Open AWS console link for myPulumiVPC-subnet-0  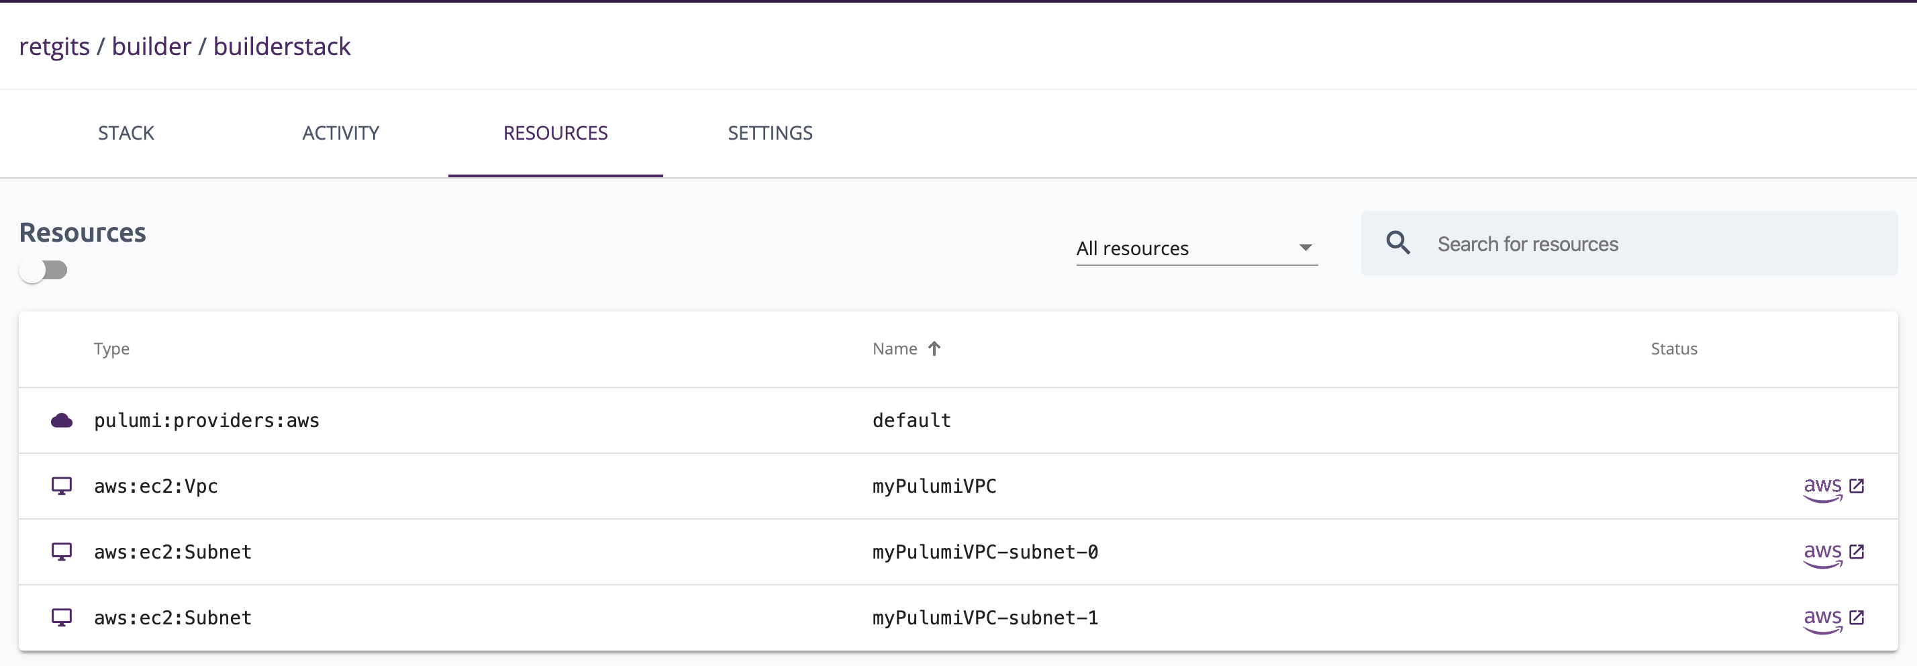(1833, 552)
